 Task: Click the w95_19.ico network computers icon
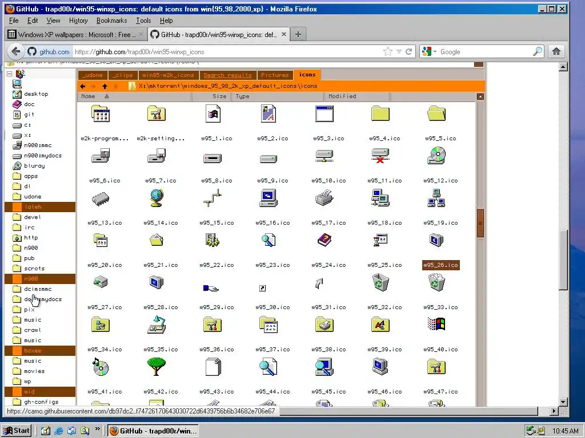[x=436, y=198]
